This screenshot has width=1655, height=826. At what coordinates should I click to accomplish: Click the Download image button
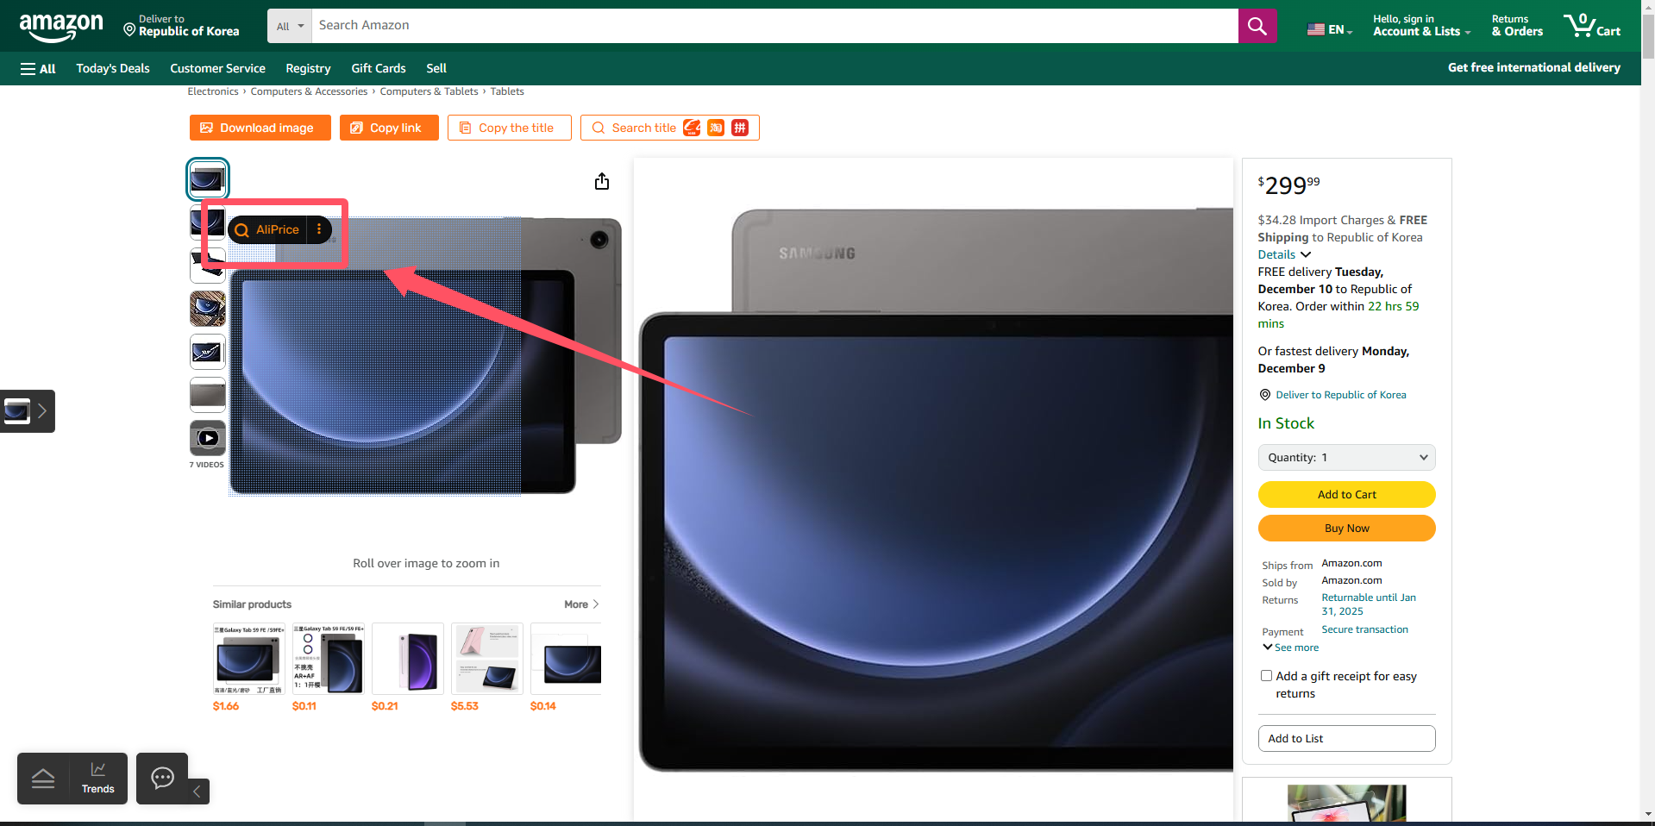(x=260, y=128)
